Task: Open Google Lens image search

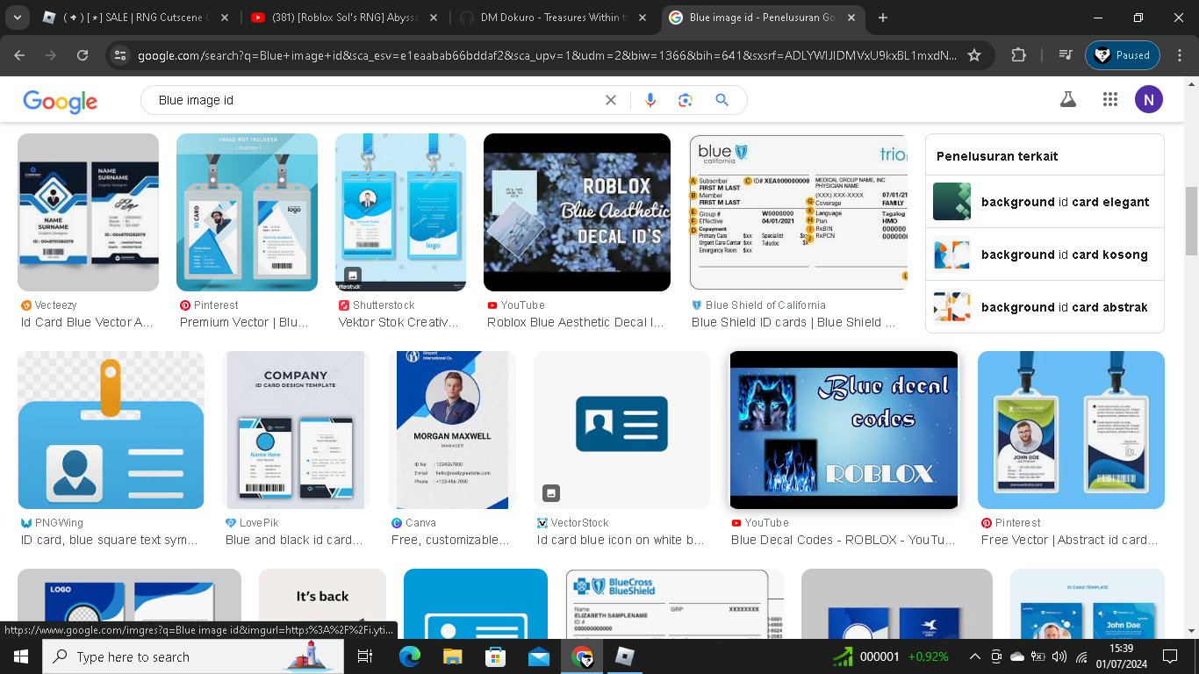Action: 686,100
